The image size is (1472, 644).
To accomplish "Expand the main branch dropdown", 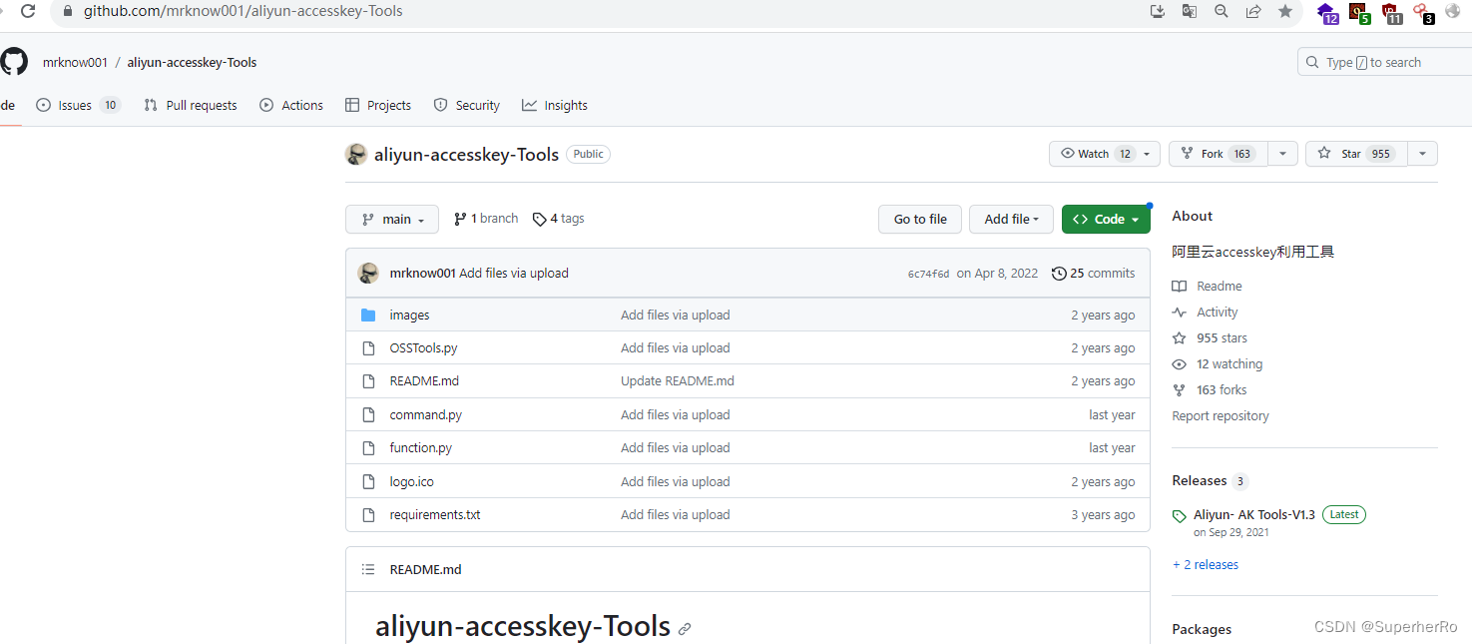I will [x=392, y=220].
